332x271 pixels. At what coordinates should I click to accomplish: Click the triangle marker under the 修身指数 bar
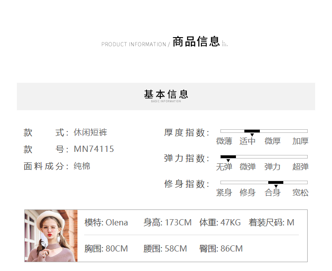276,186
